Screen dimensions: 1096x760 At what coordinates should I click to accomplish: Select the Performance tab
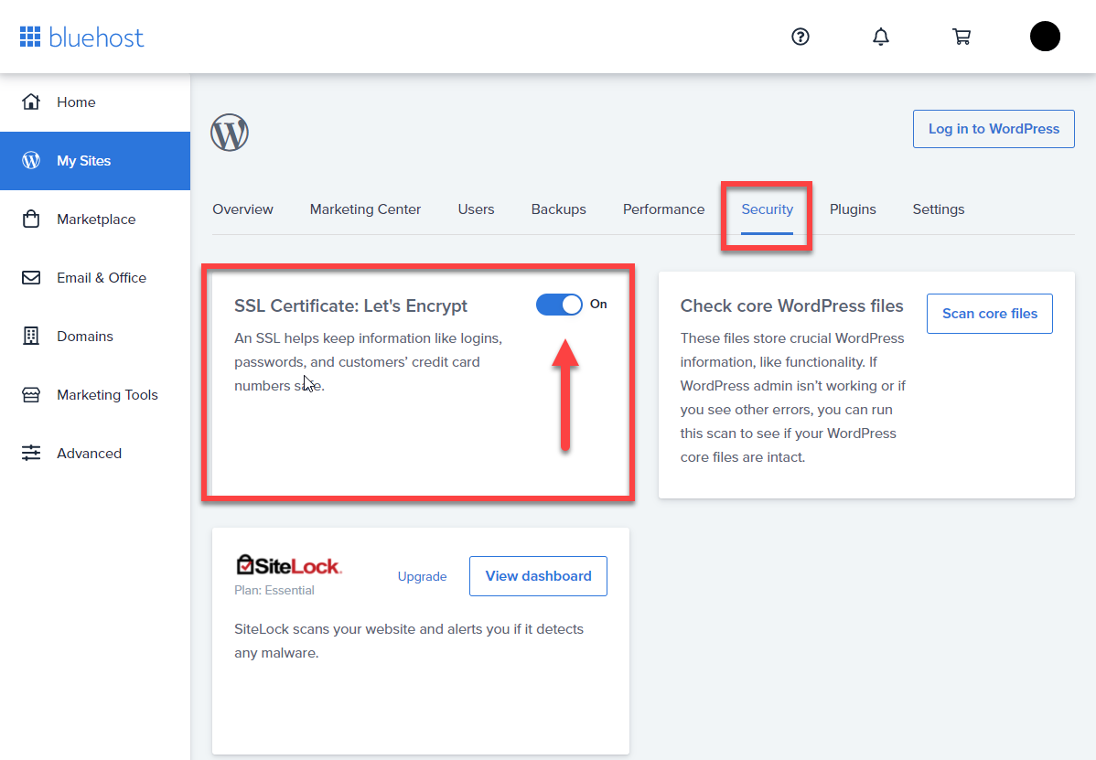(663, 209)
